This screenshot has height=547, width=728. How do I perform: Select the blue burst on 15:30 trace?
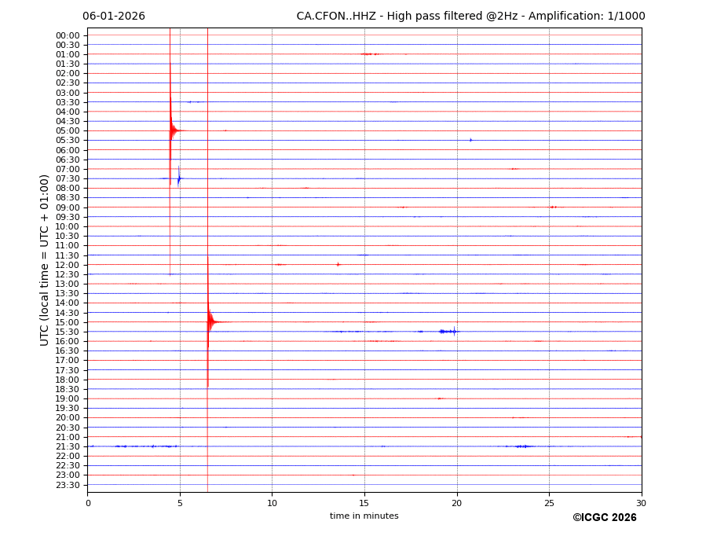(448, 332)
